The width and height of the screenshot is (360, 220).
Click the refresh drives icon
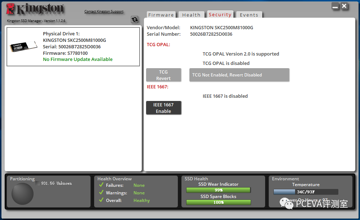click(x=135, y=19)
